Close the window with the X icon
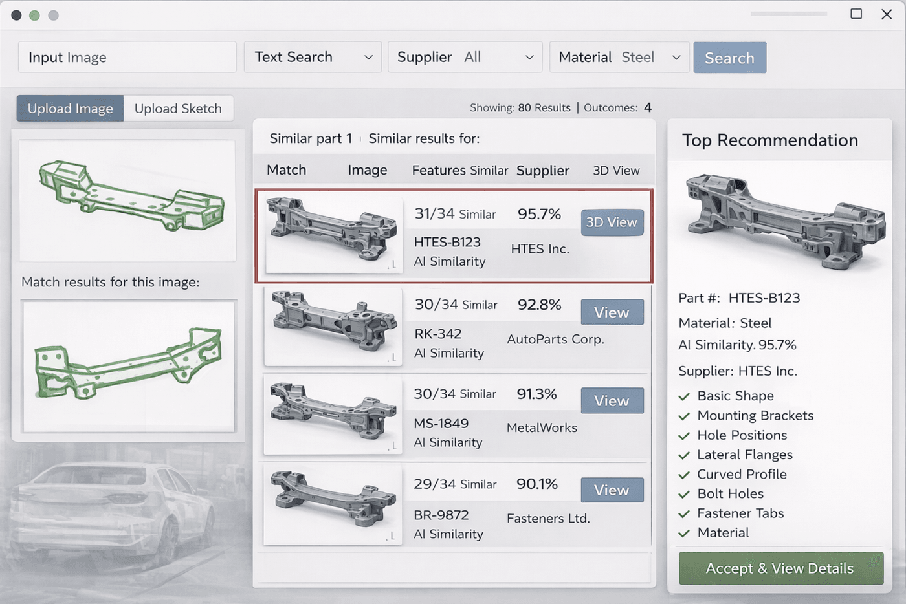 click(887, 14)
